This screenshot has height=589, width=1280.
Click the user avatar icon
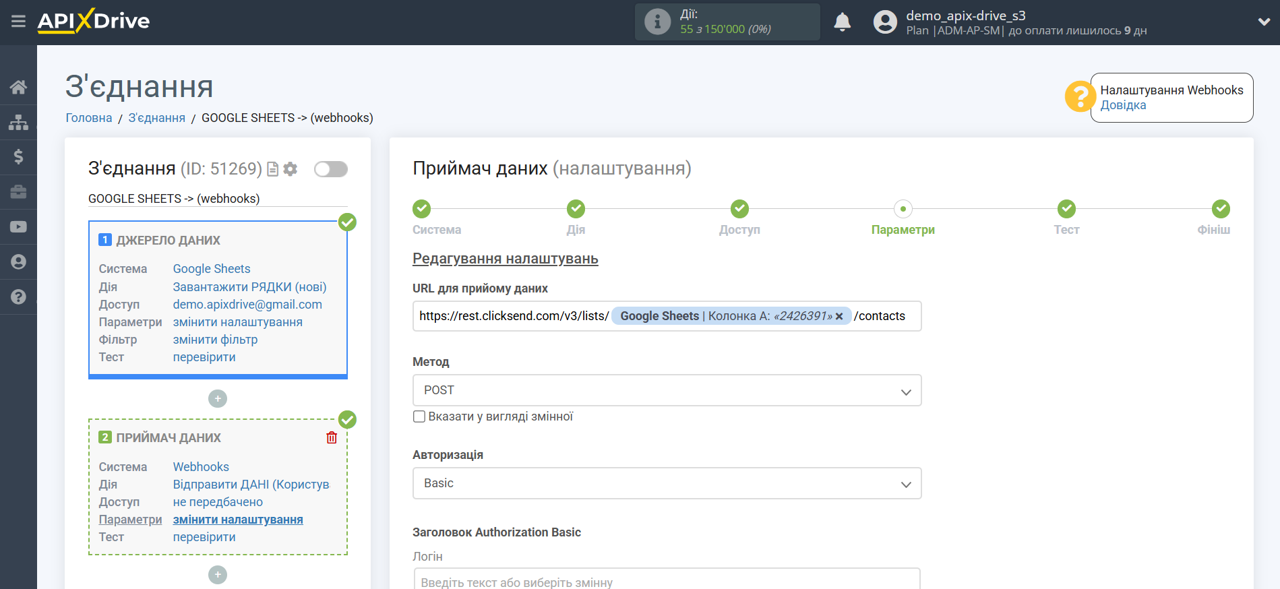(885, 22)
